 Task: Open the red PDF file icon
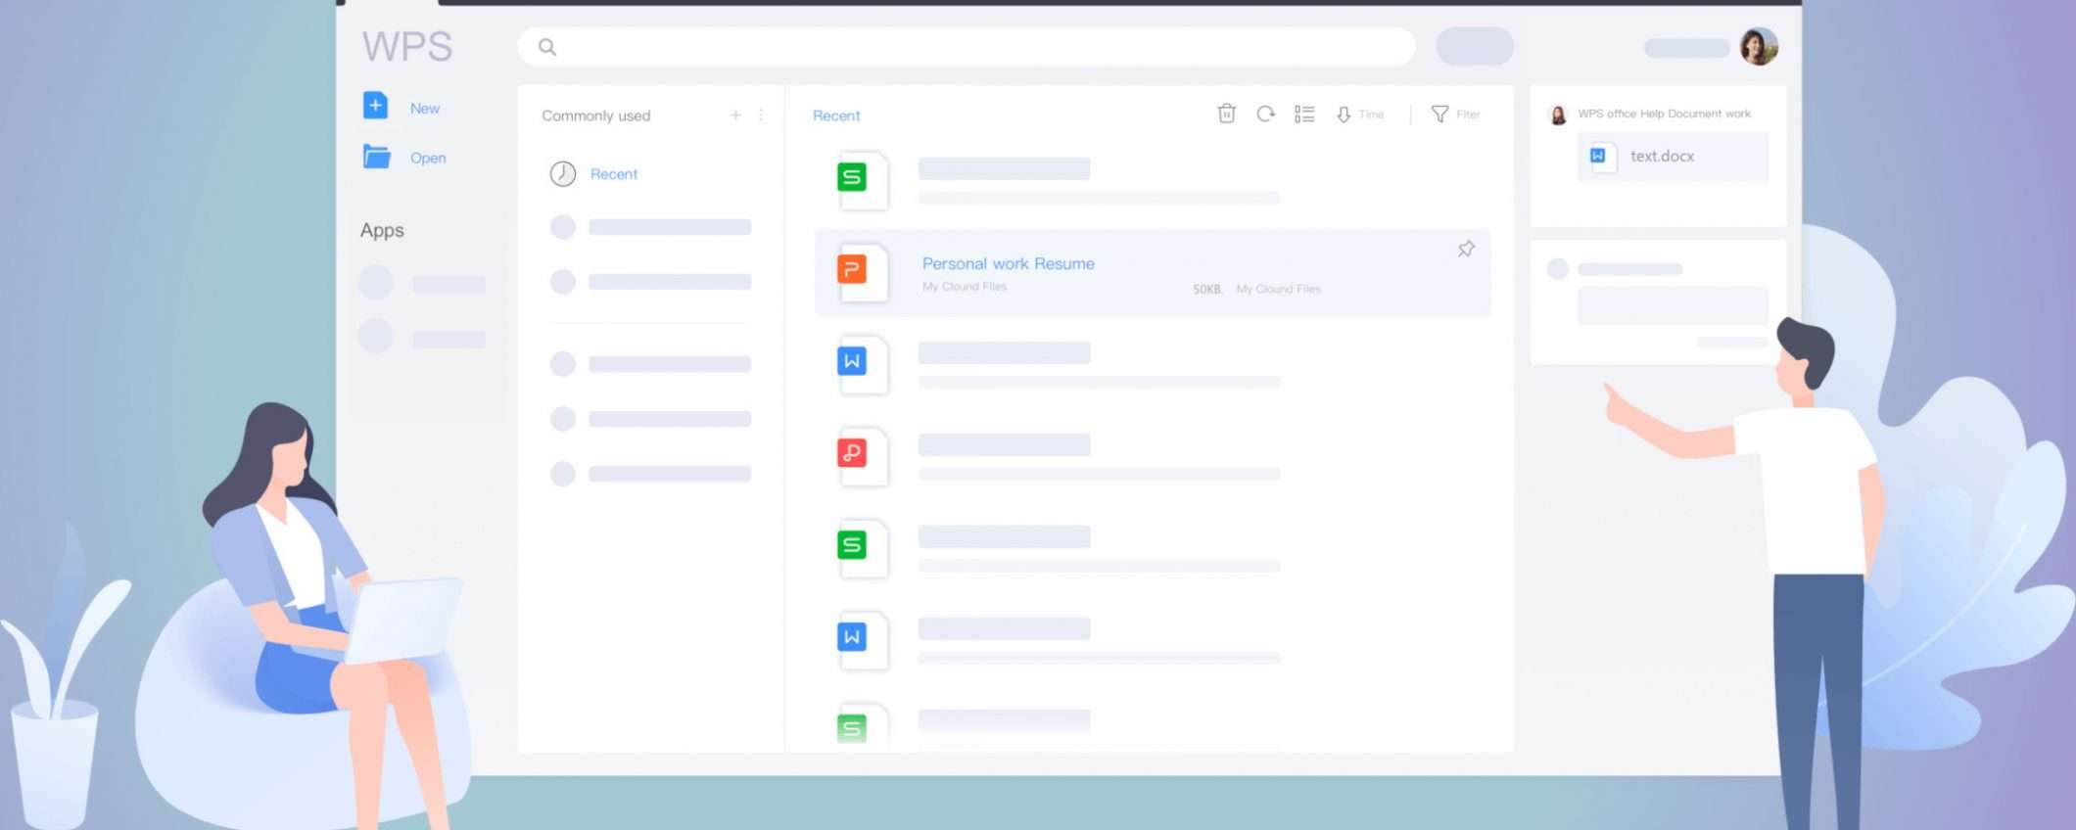click(x=852, y=453)
